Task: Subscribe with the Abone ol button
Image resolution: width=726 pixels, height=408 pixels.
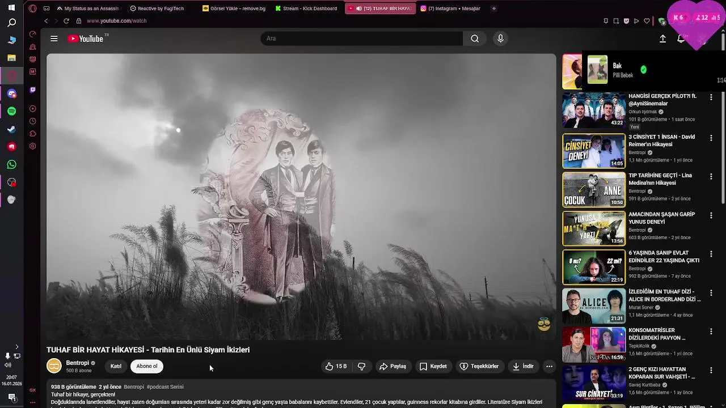Action: coord(147,367)
